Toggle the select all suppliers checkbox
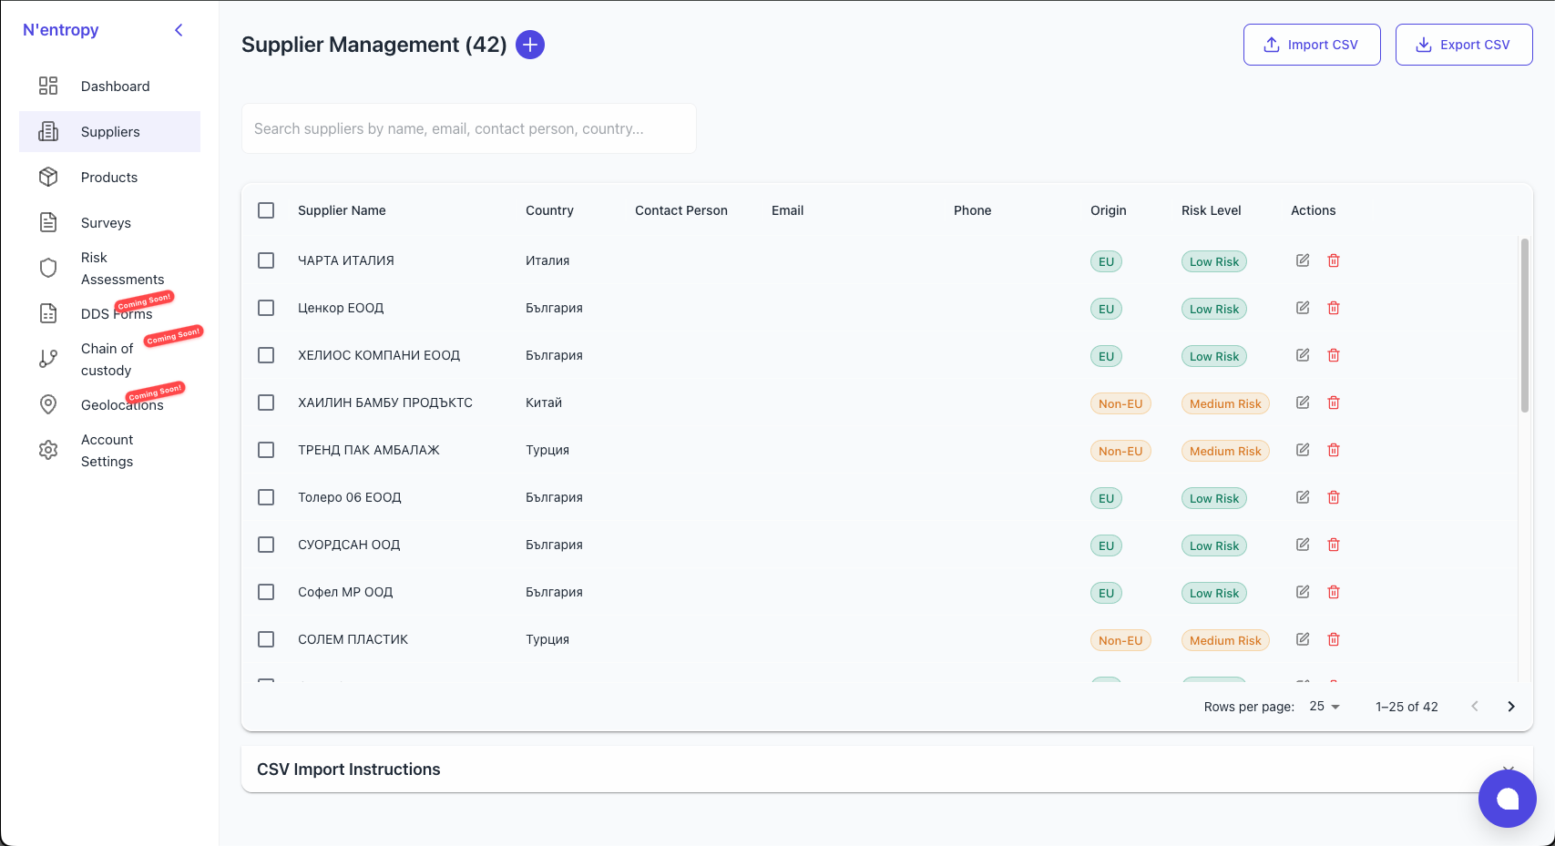Viewport: 1555px width, 846px height. (266, 210)
